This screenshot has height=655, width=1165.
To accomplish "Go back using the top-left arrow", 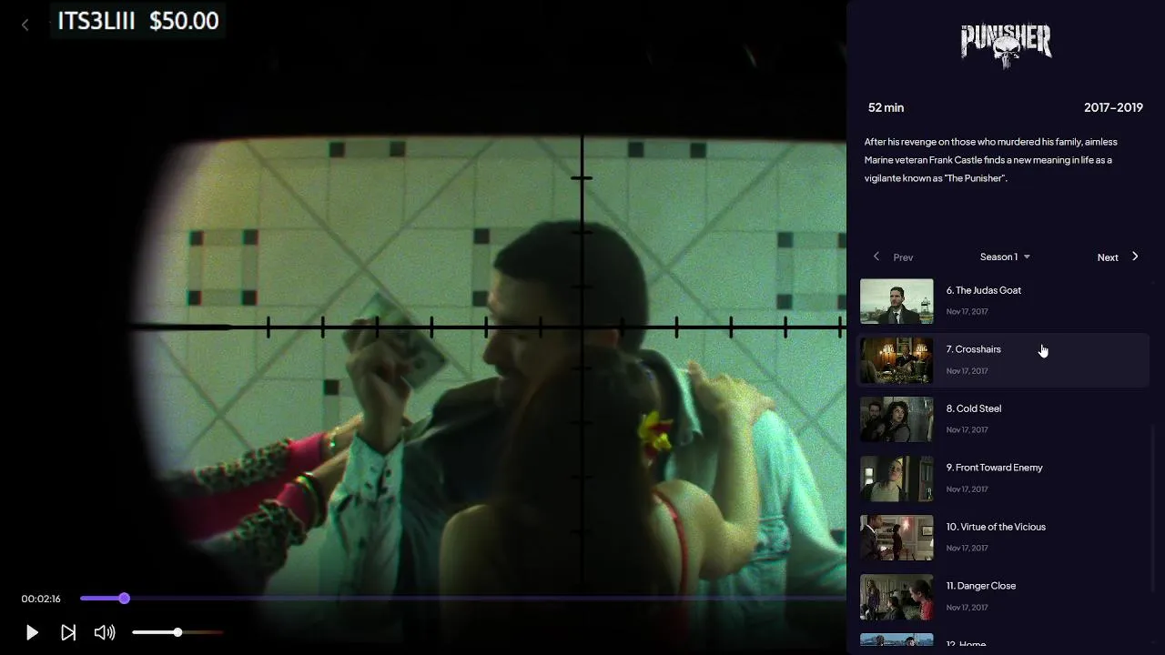I will point(25,25).
